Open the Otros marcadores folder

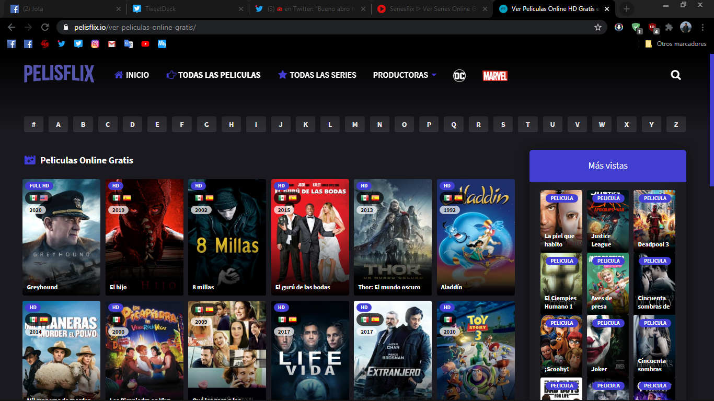(676, 44)
